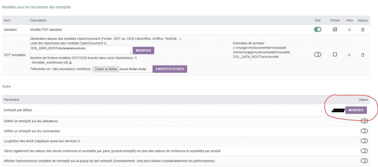Screen dimensions: 378x167
Task: Click MODIFIER next to template directory field
Action: coord(144,50)
